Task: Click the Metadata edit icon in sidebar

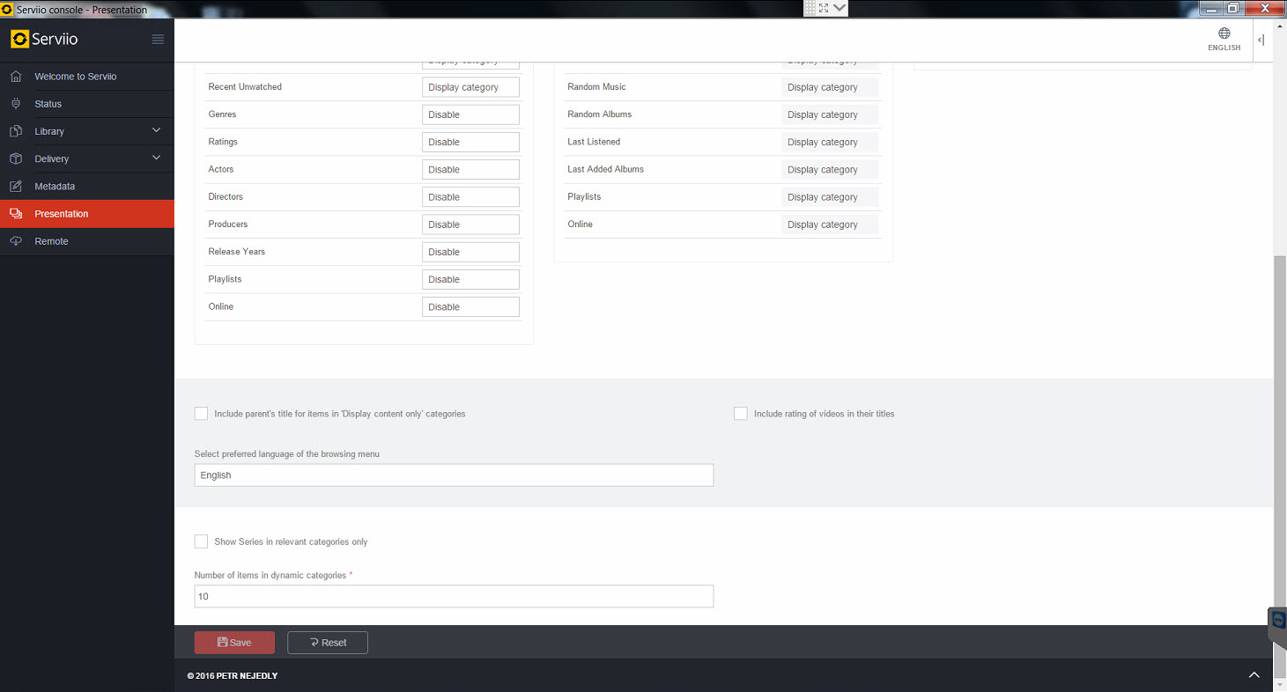Action: (x=16, y=187)
